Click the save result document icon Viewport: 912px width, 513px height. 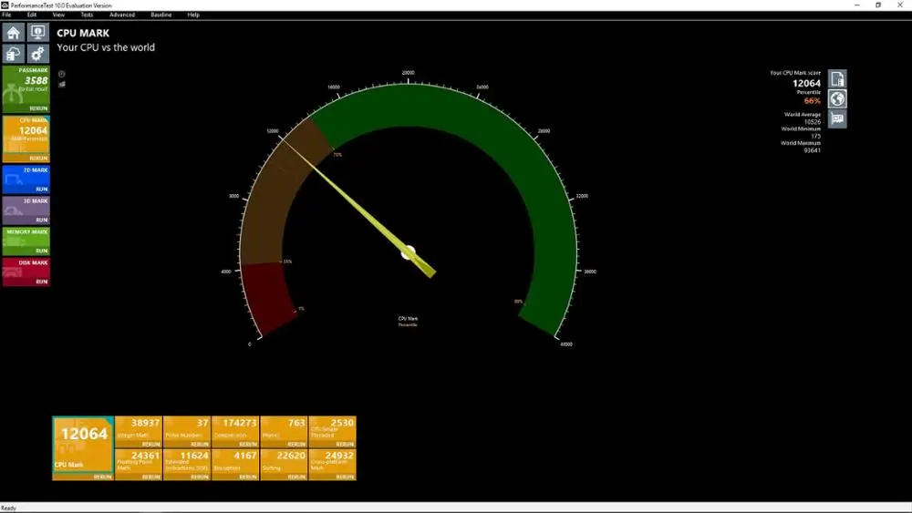point(837,79)
